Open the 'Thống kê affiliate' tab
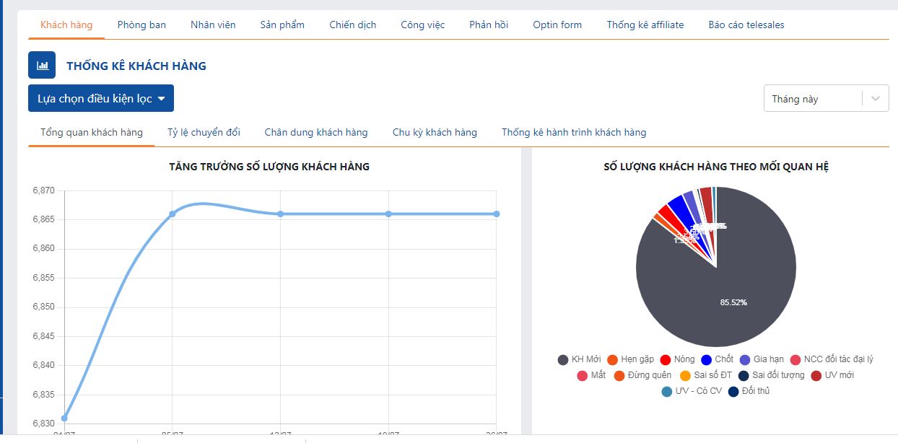 [x=645, y=25]
